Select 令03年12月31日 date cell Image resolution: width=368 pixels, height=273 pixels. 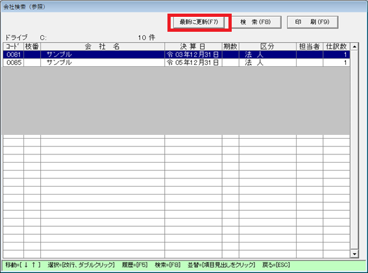(x=193, y=54)
